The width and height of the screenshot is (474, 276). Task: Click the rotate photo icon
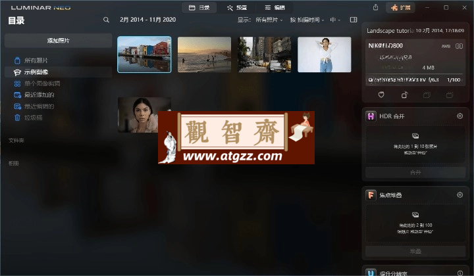click(404, 95)
